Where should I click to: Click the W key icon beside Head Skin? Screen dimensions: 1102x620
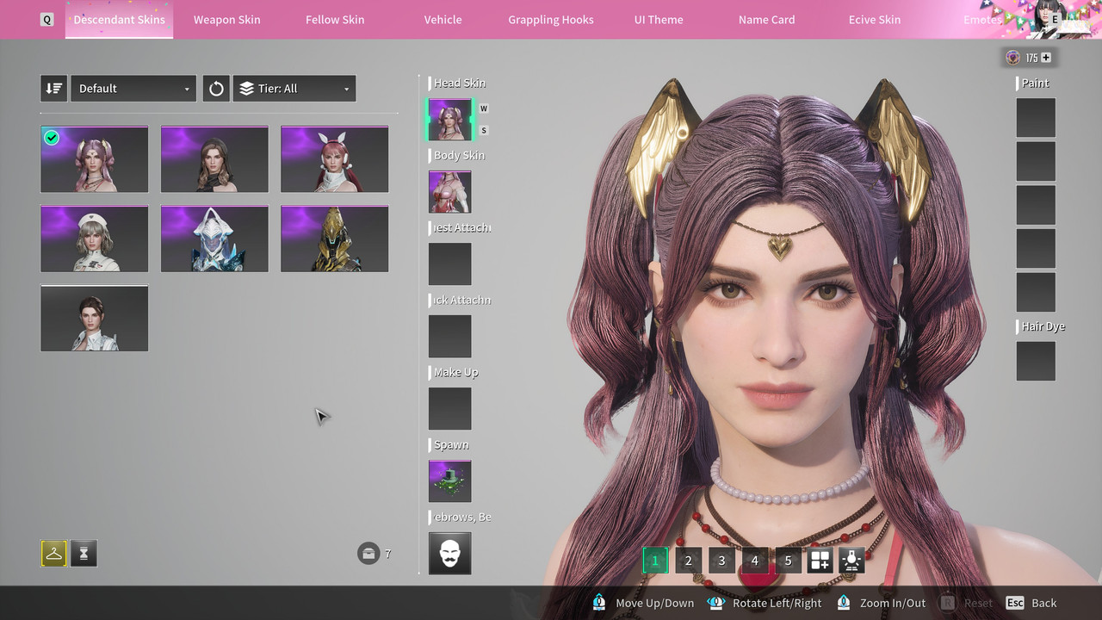[x=484, y=108]
